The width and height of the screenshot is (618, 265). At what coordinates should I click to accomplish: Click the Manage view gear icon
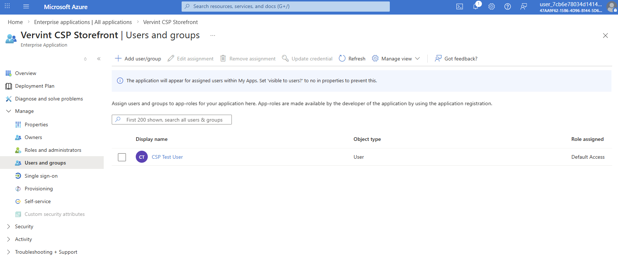[375, 58]
